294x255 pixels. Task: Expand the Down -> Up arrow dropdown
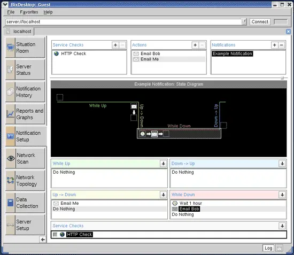[282, 164]
